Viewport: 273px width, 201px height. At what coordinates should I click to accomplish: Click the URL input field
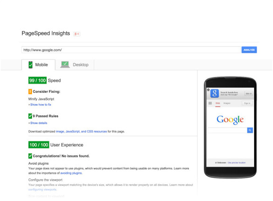(x=131, y=50)
